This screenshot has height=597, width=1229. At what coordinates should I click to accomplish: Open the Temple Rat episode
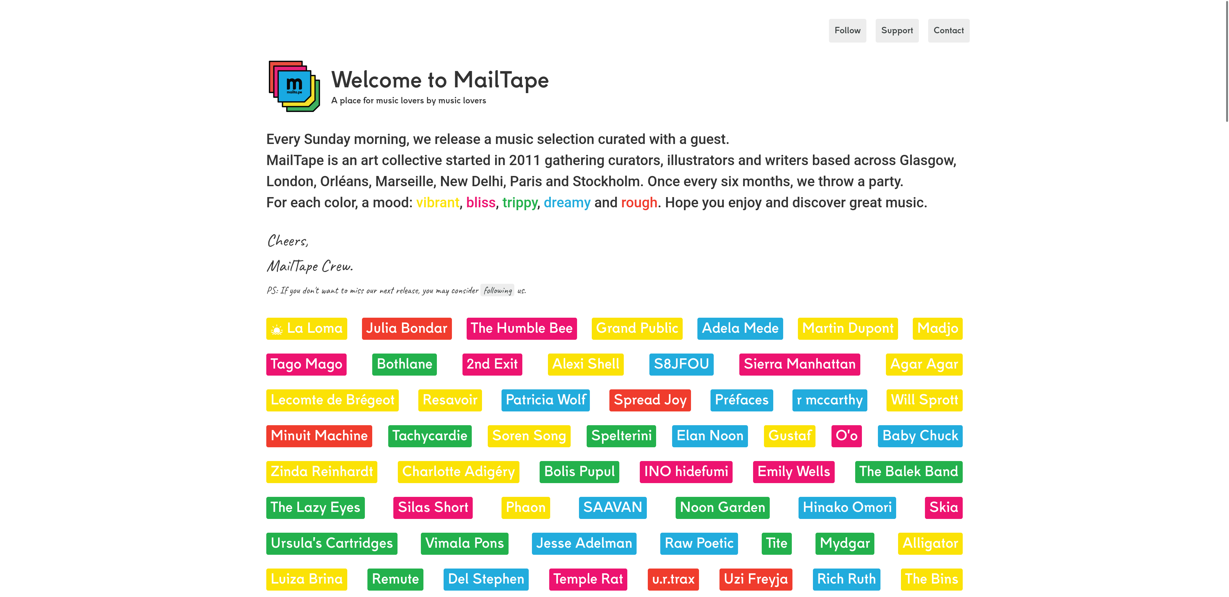[588, 579]
